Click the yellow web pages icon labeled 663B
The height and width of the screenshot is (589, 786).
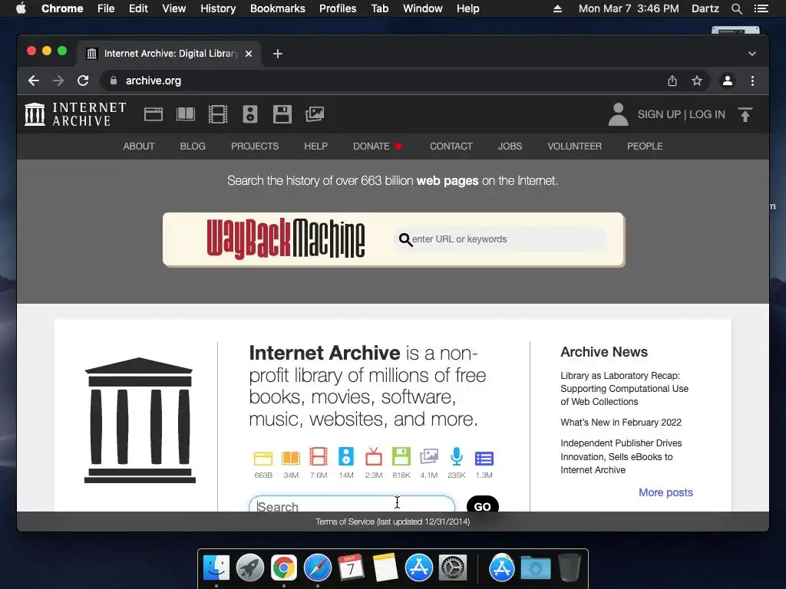(x=263, y=458)
